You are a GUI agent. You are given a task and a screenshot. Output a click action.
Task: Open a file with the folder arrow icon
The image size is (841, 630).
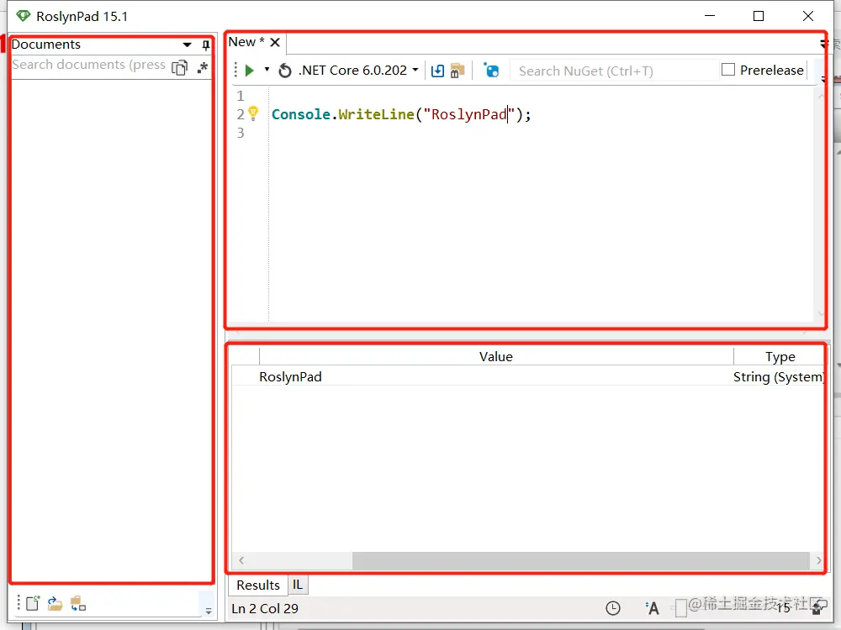55,604
